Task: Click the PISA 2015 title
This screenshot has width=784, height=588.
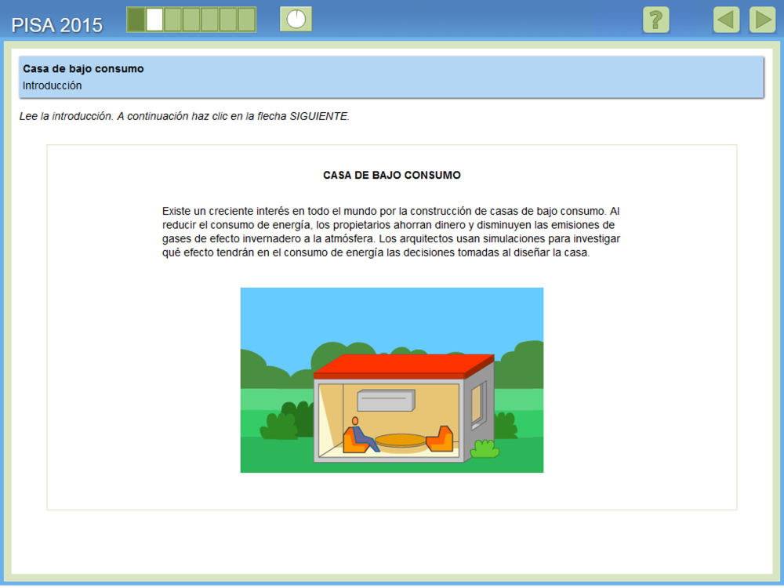Action: pyautogui.click(x=56, y=25)
